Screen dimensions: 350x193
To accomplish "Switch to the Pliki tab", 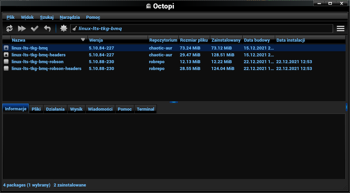I will [36, 109].
